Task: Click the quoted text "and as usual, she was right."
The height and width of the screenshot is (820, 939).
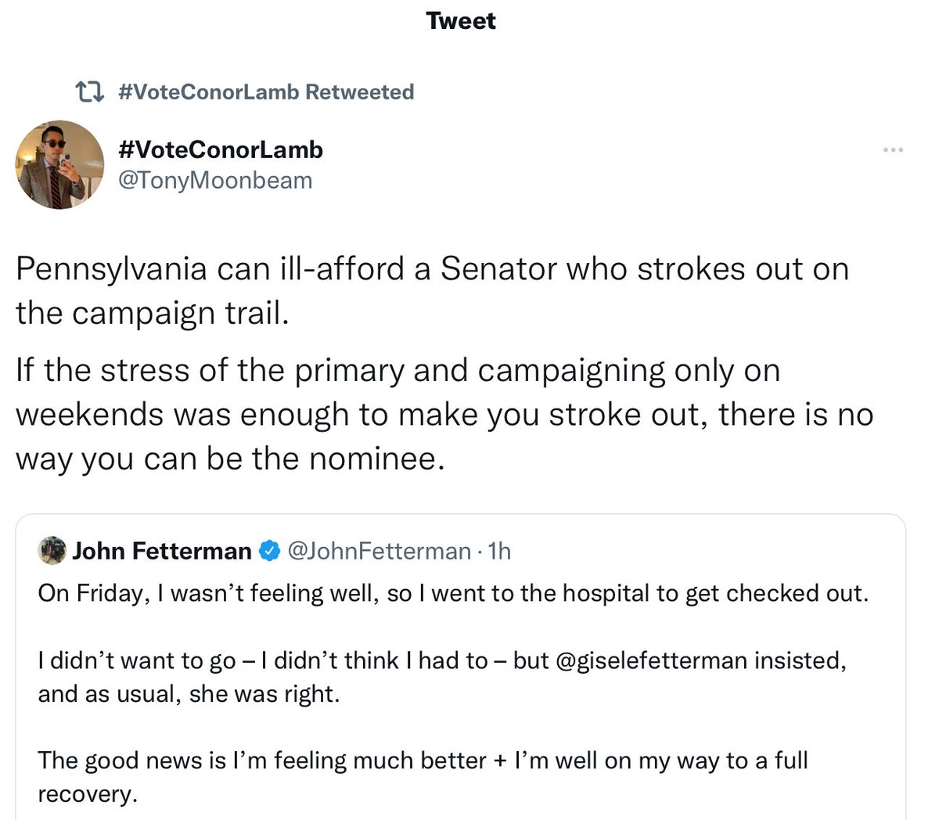Action: click(189, 695)
